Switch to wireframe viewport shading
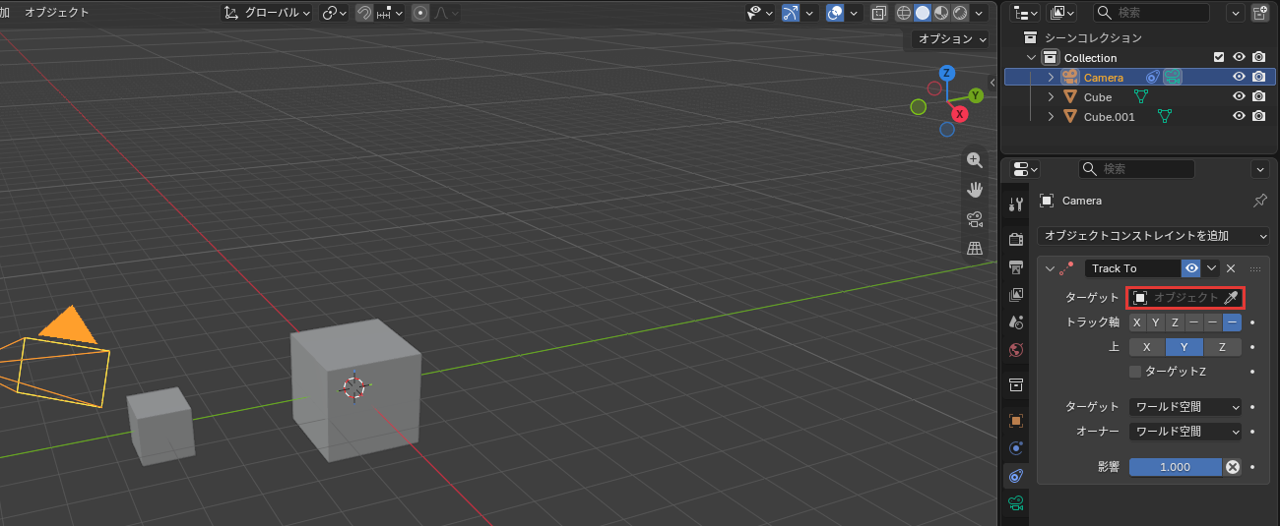This screenshot has height=526, width=1280. [904, 13]
